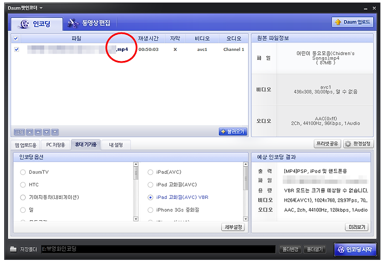
Task: Select the 델 radio option
Action: 23,210
